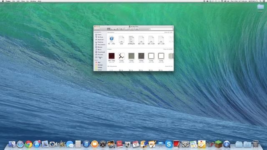Select the Orange tag in sidebar

pyautogui.click(x=99, y=65)
